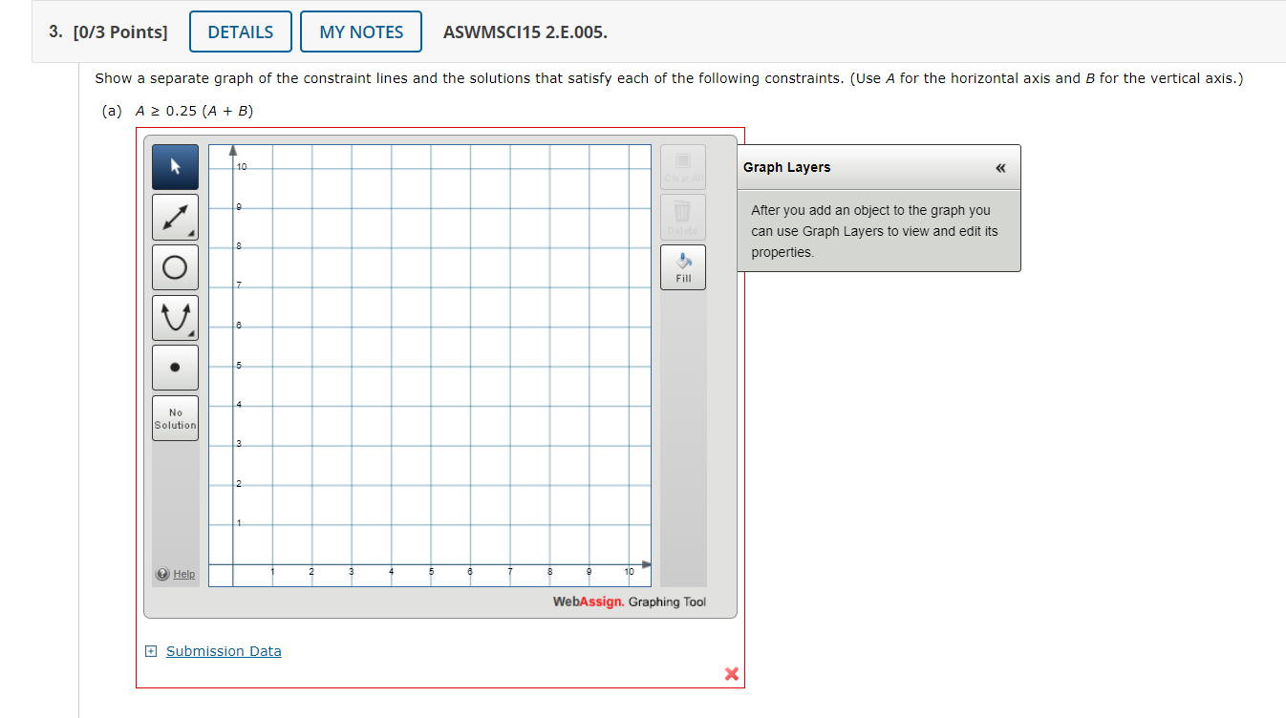Click the Submission Data link
Image resolution: width=1286 pixels, height=718 pixels.
(x=224, y=650)
